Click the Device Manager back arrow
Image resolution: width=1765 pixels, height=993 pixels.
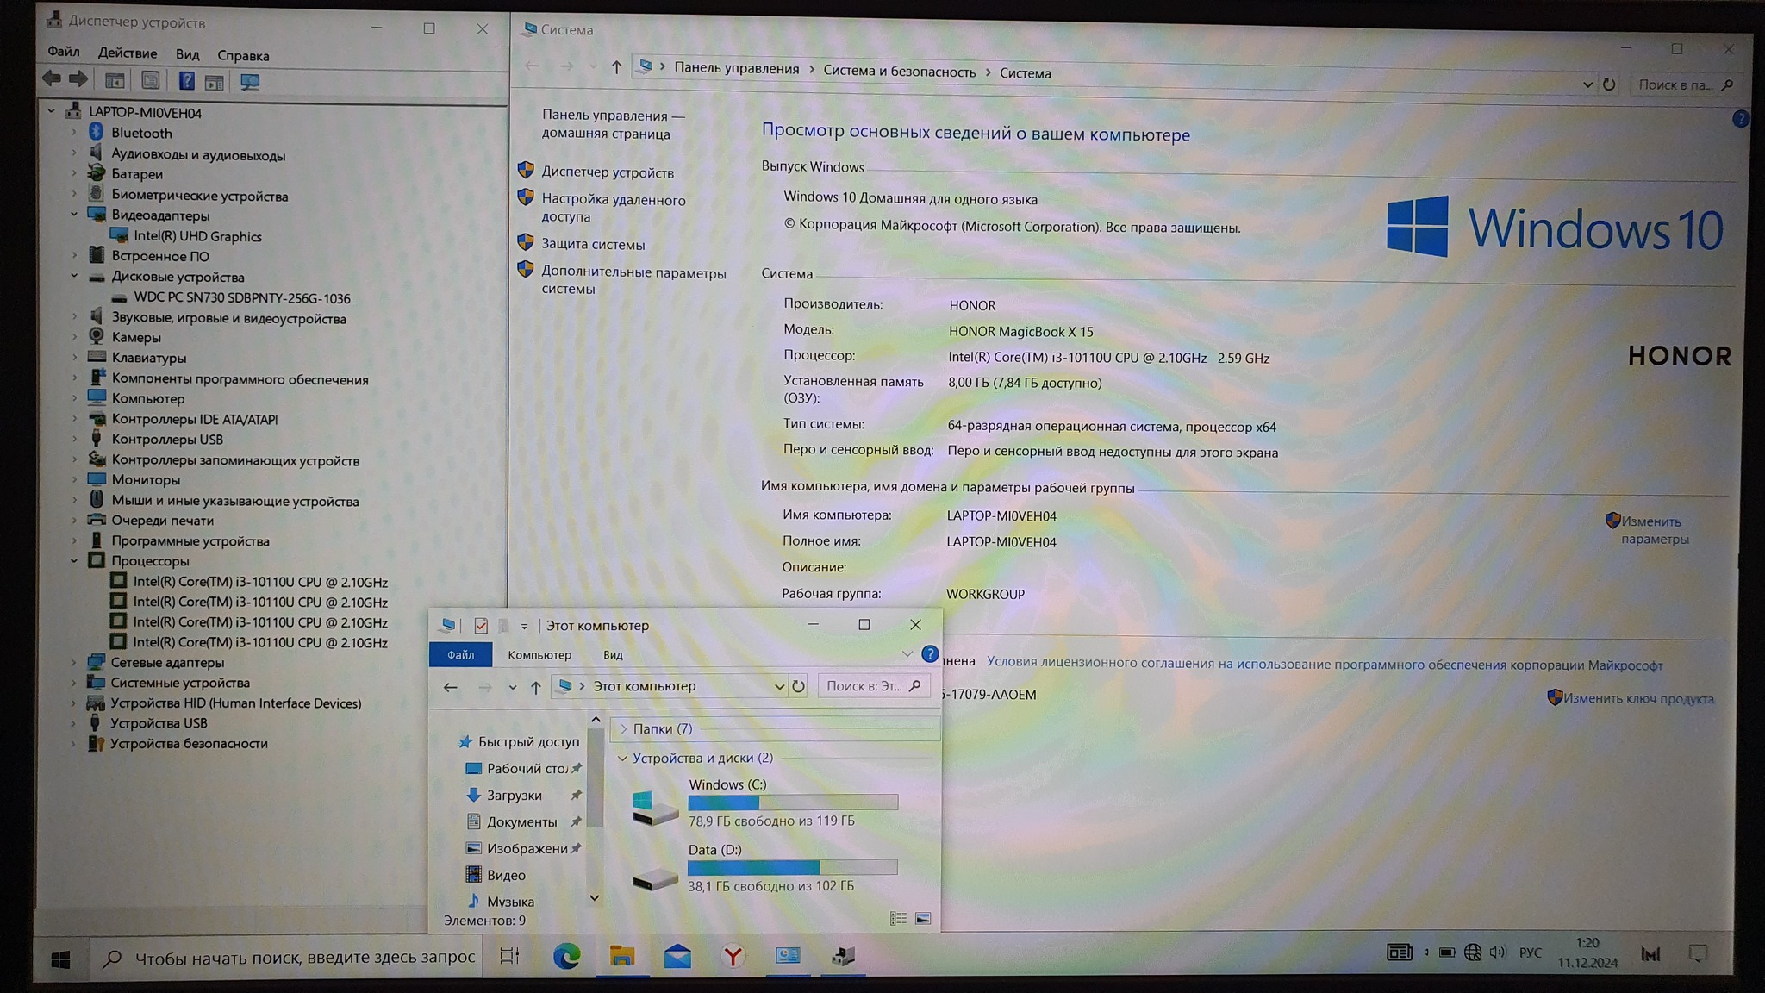(52, 79)
